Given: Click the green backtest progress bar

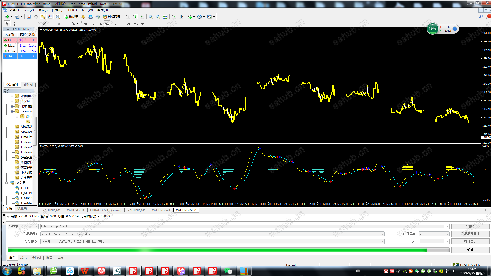Looking at the screenshot, I should click(x=217, y=250).
